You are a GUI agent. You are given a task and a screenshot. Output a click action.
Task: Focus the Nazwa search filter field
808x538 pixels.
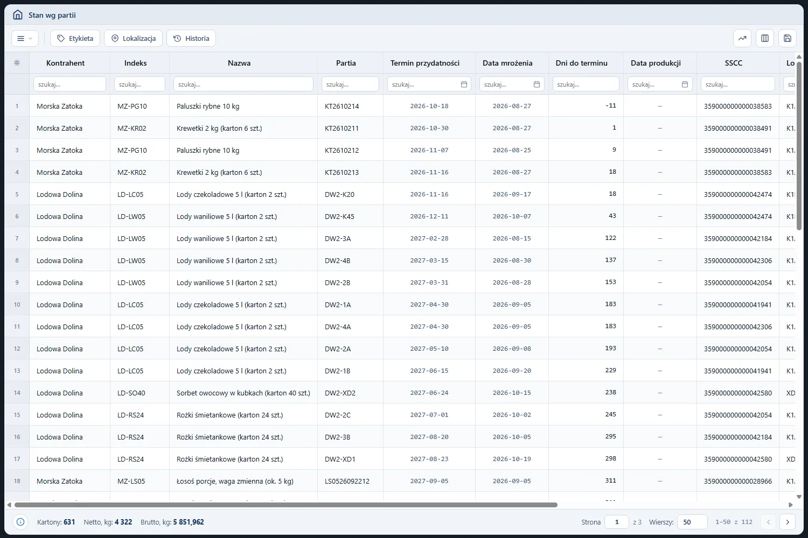tap(243, 84)
